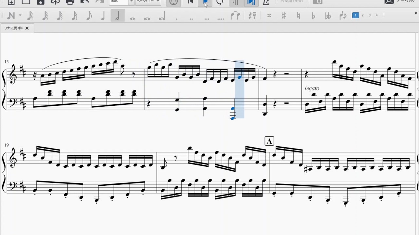Image resolution: width=419 pixels, height=235 pixels.
Task: Activate image capture camera tool
Action: point(318,2)
